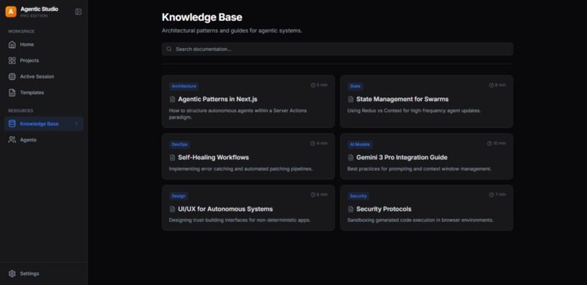Click document icon beside Agentic Patterns in Next.js

coord(172,100)
